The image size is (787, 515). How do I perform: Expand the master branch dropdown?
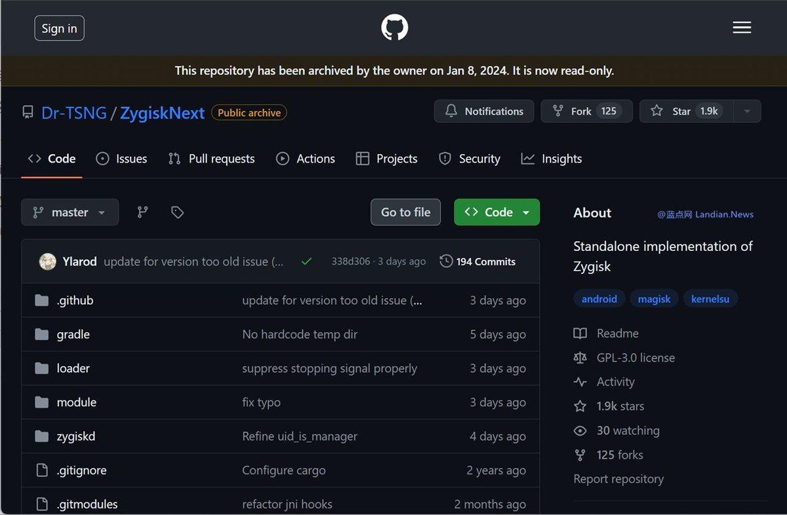pyautogui.click(x=70, y=212)
